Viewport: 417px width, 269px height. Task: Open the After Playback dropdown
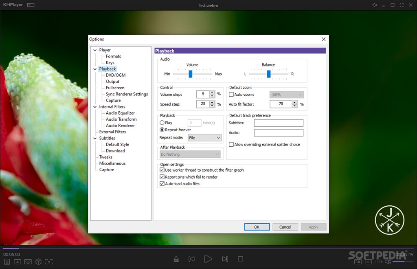pyautogui.click(x=190, y=154)
